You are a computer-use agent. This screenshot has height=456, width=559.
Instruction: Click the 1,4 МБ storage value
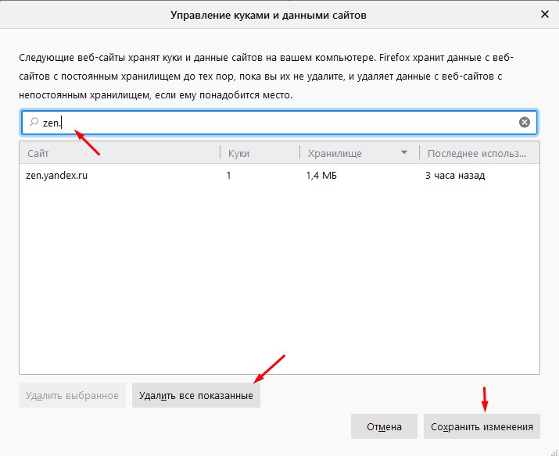point(321,176)
